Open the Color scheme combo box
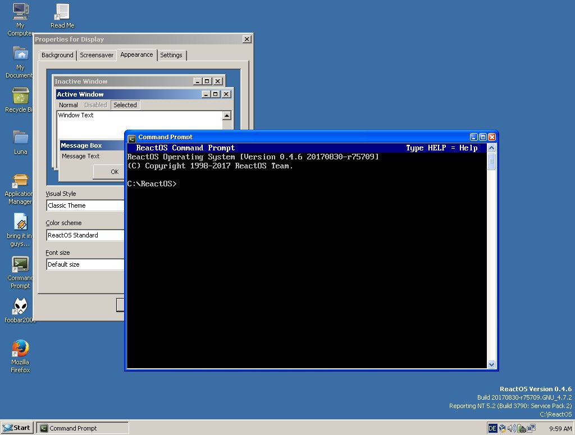 point(85,235)
